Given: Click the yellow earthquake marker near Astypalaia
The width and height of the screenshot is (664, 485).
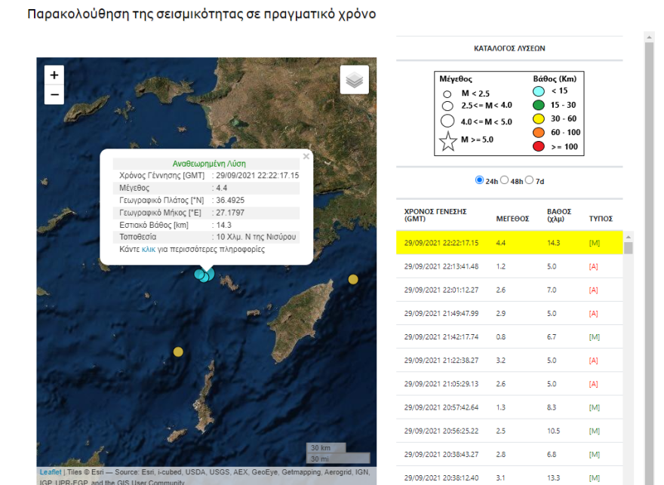Looking at the screenshot, I should 178,350.
